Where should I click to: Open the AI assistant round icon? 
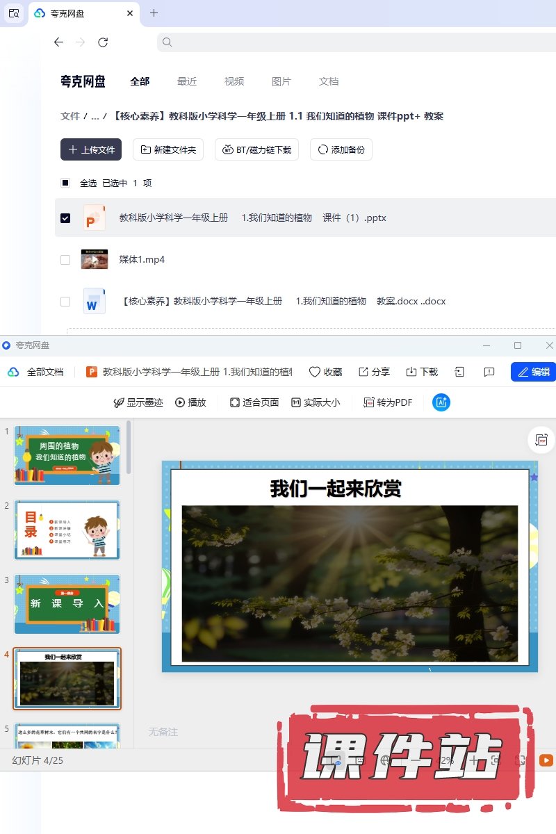[x=441, y=402]
